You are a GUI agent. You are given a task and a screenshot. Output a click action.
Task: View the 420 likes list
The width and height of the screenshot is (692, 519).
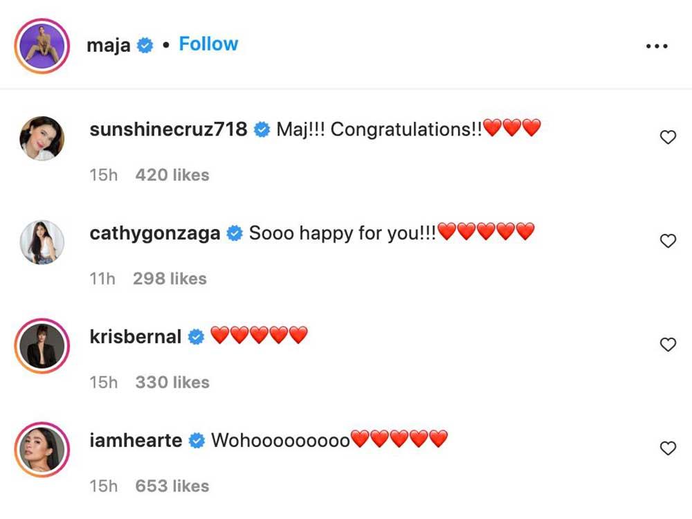click(x=172, y=175)
